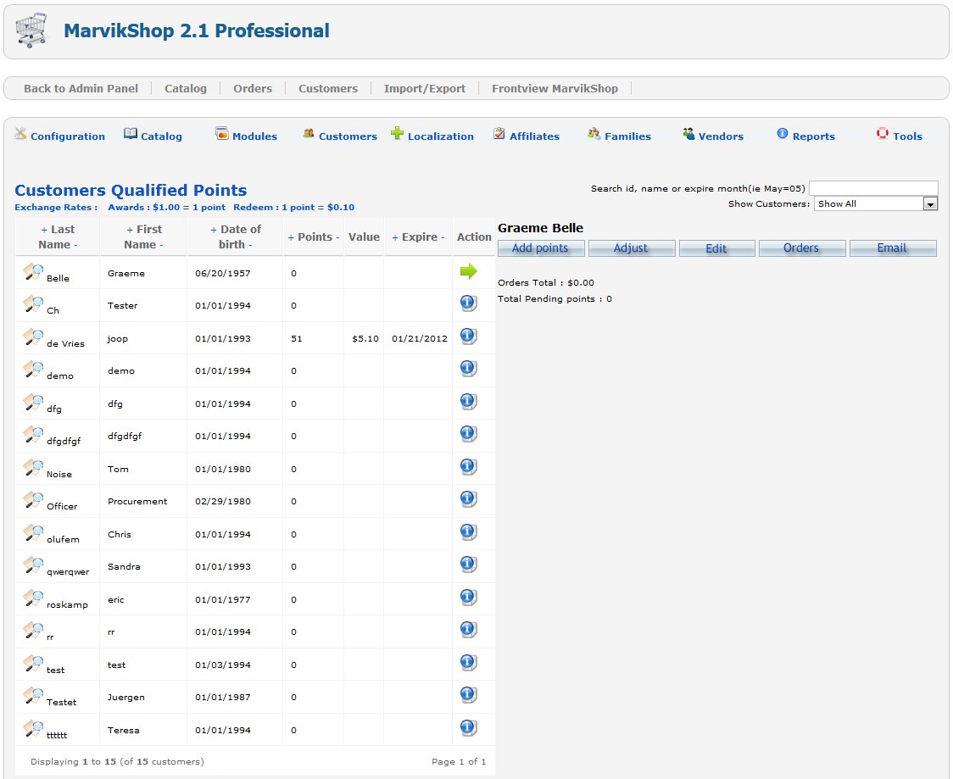Select the $5.10 value cell
This screenshot has height=779, width=953.
(x=365, y=338)
